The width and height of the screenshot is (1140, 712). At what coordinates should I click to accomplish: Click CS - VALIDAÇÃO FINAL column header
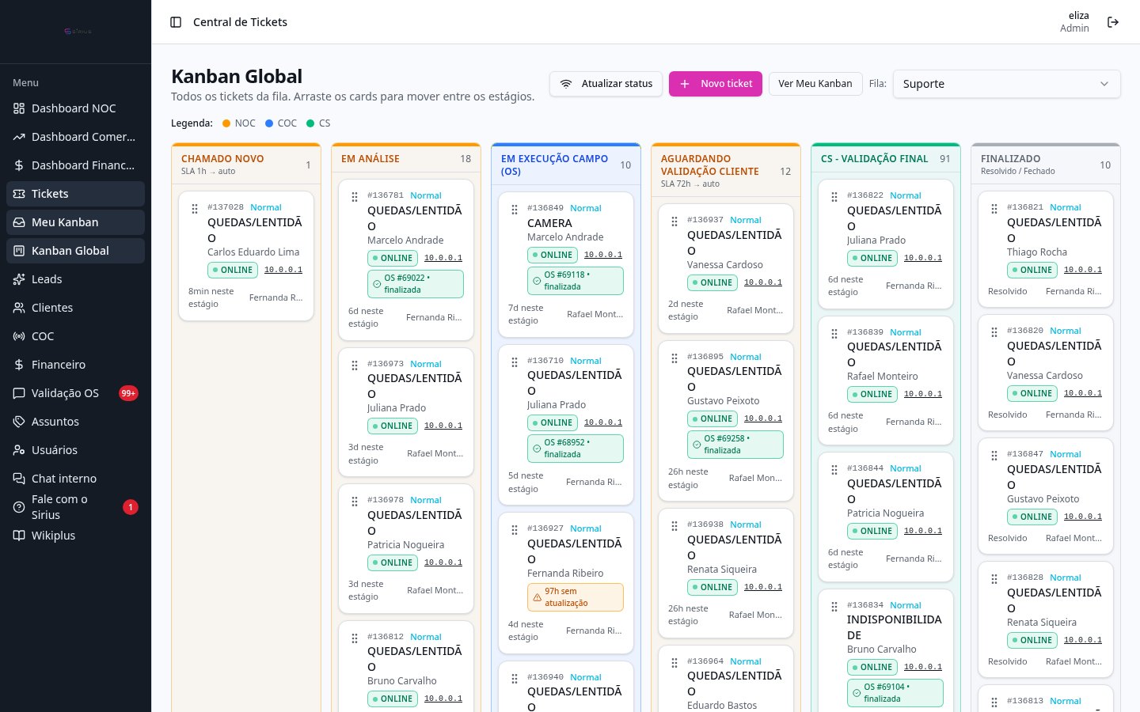pyautogui.click(x=886, y=159)
